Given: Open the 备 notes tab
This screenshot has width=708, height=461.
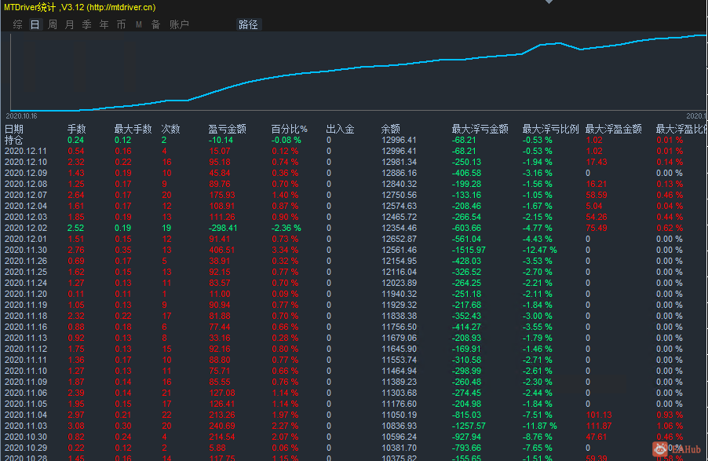Looking at the screenshot, I should tap(155, 24).
